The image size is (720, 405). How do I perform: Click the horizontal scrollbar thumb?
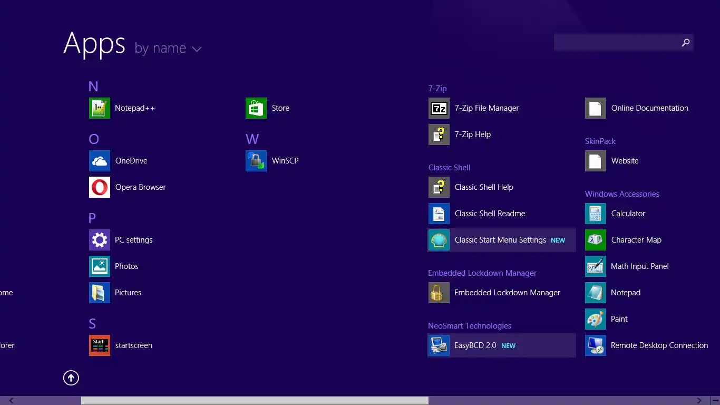[x=255, y=401]
